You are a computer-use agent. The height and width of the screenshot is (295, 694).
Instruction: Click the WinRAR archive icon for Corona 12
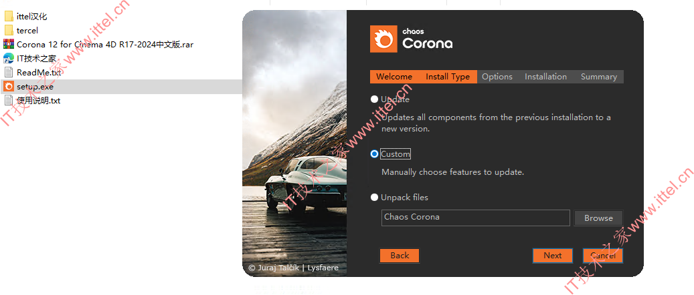pos(9,44)
